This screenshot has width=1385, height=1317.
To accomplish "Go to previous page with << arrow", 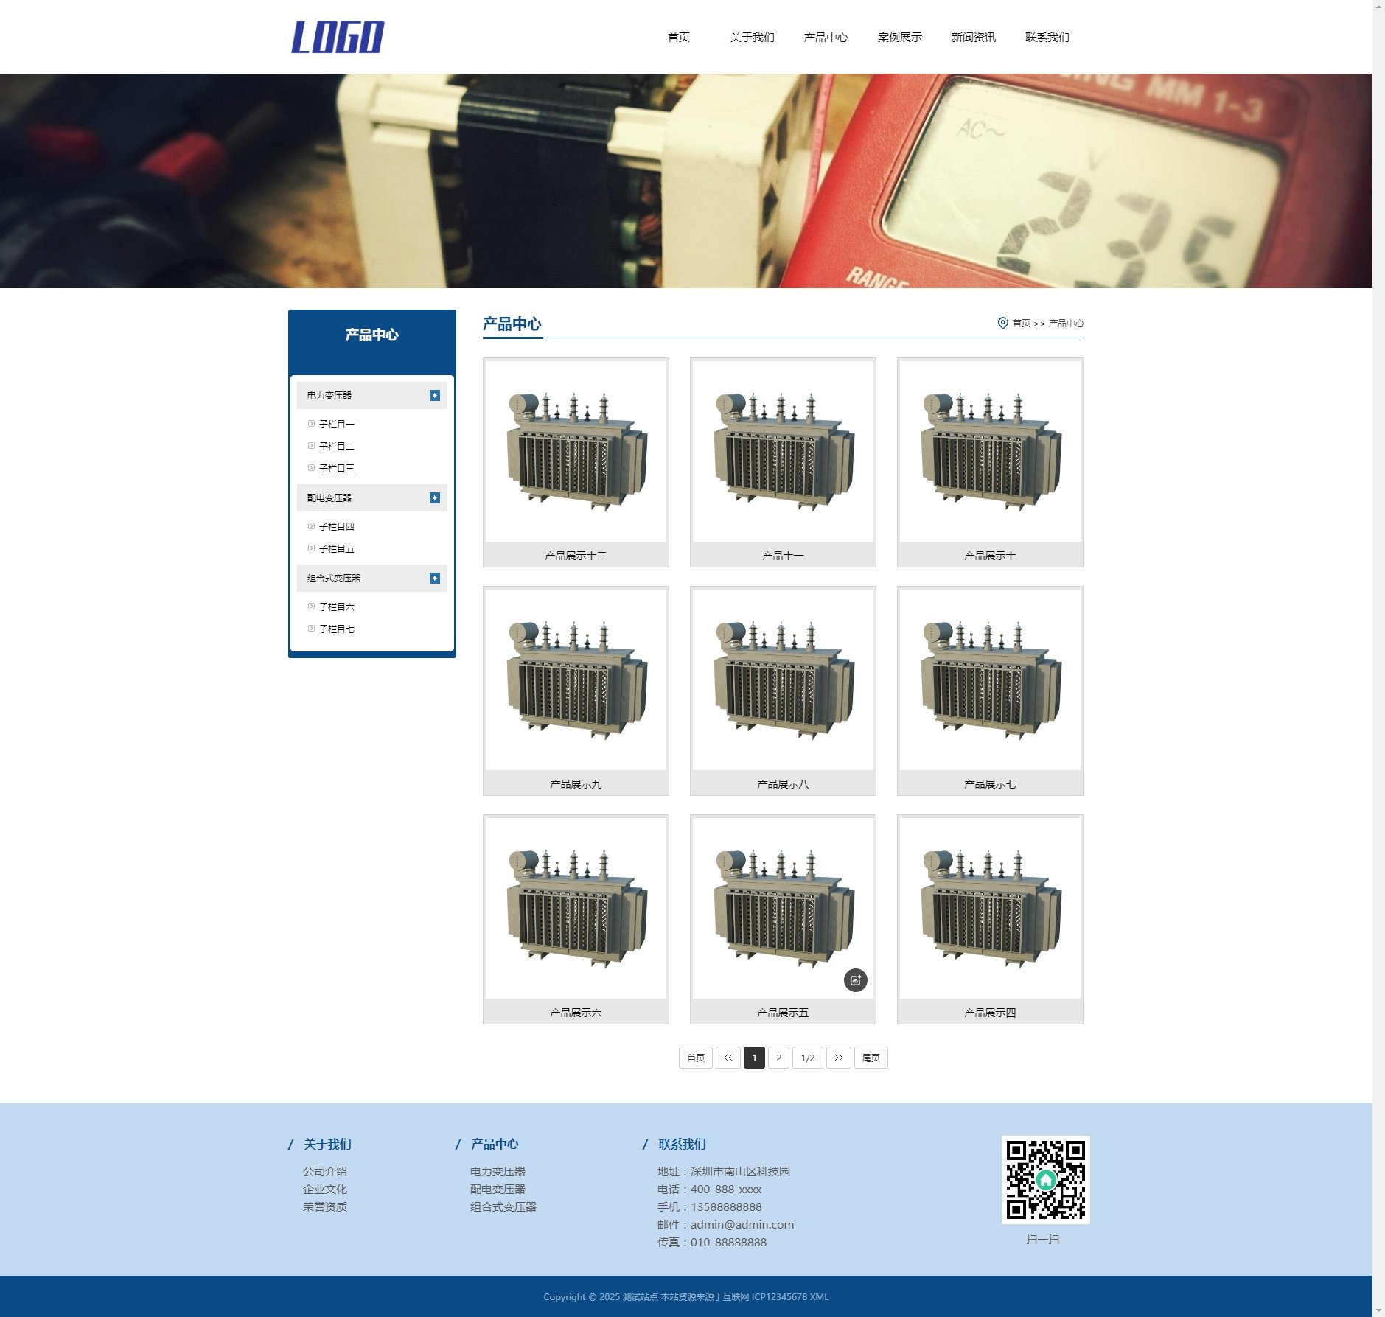I will pyautogui.click(x=728, y=1058).
